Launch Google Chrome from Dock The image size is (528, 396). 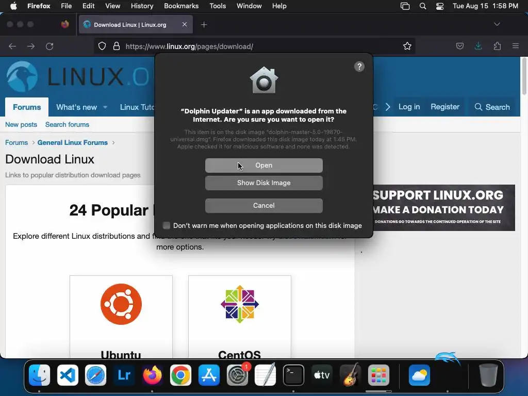pos(180,375)
